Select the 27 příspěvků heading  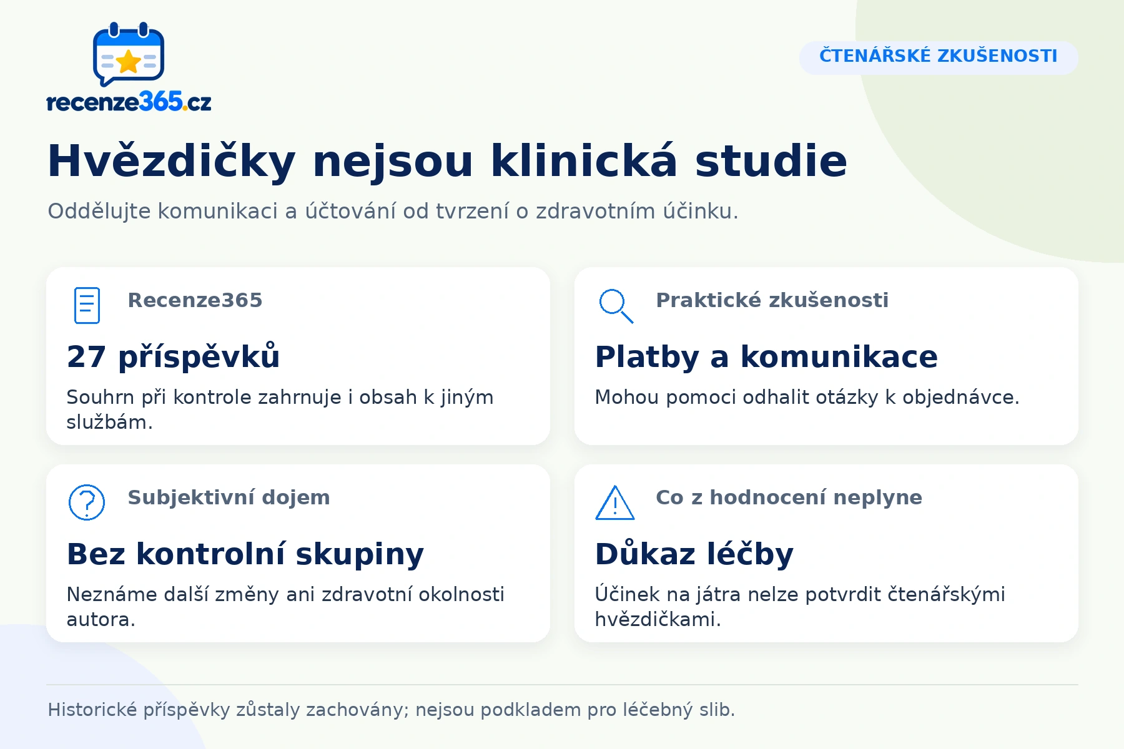pos(173,357)
